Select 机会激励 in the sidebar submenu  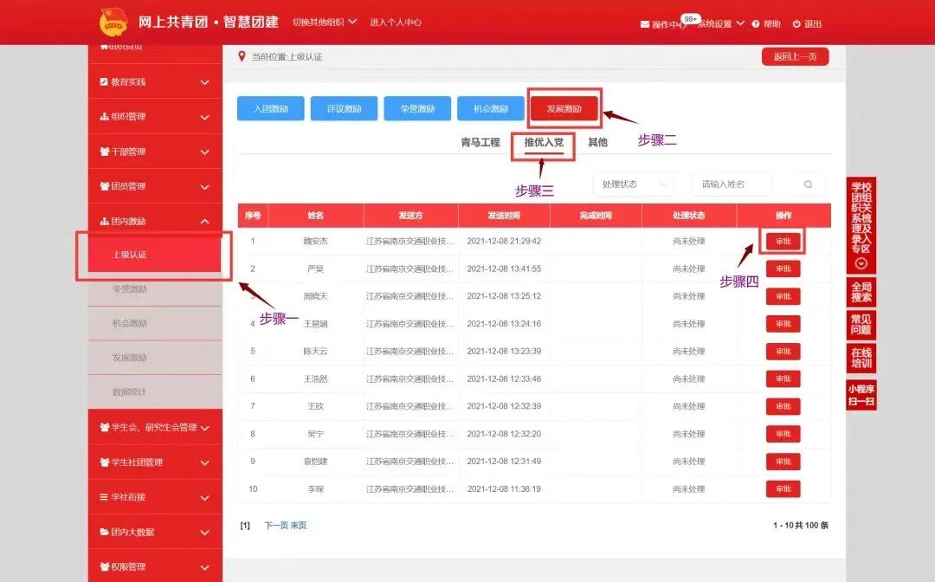click(x=155, y=323)
